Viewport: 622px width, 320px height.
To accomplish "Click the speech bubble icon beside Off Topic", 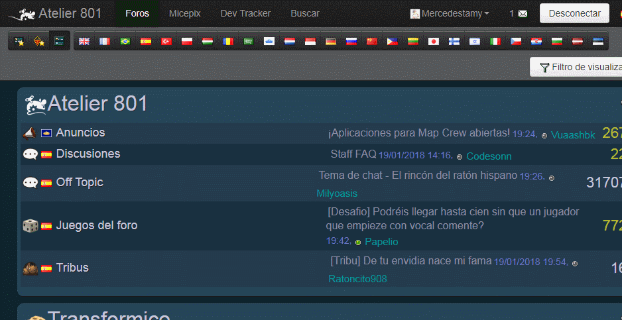I will pos(31,183).
